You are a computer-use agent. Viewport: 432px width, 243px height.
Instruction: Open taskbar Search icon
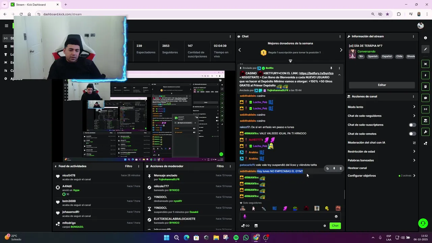click(177, 238)
